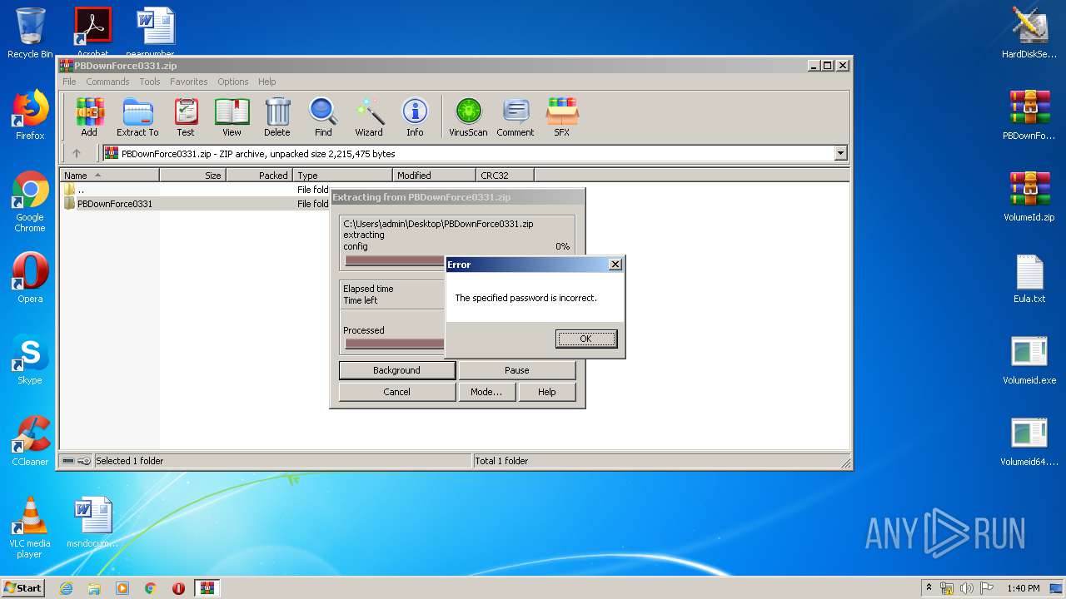Viewport: 1066px width, 599px height.
Task: Show hidden system tray icons arrow
Action: tap(929, 588)
